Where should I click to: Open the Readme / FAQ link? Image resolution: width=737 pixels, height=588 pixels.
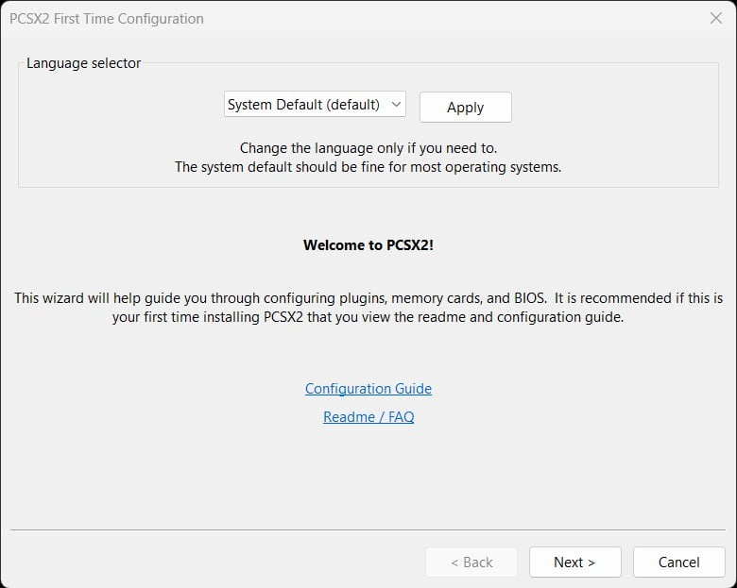[368, 416]
